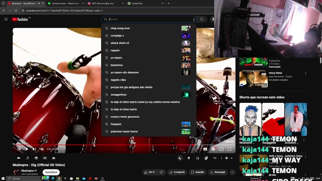Start voice search with the microphone icon
Screen dimensions: 322x181
coord(213,19)
